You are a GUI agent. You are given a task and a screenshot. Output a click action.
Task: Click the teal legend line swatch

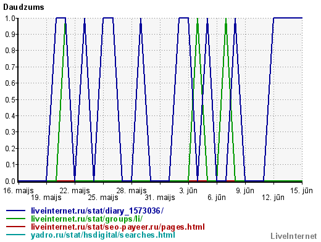(x=15, y=235)
